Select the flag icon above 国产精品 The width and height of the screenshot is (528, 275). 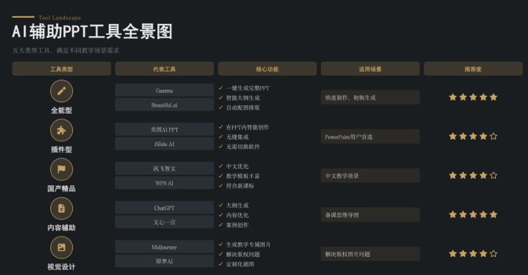tap(61, 169)
